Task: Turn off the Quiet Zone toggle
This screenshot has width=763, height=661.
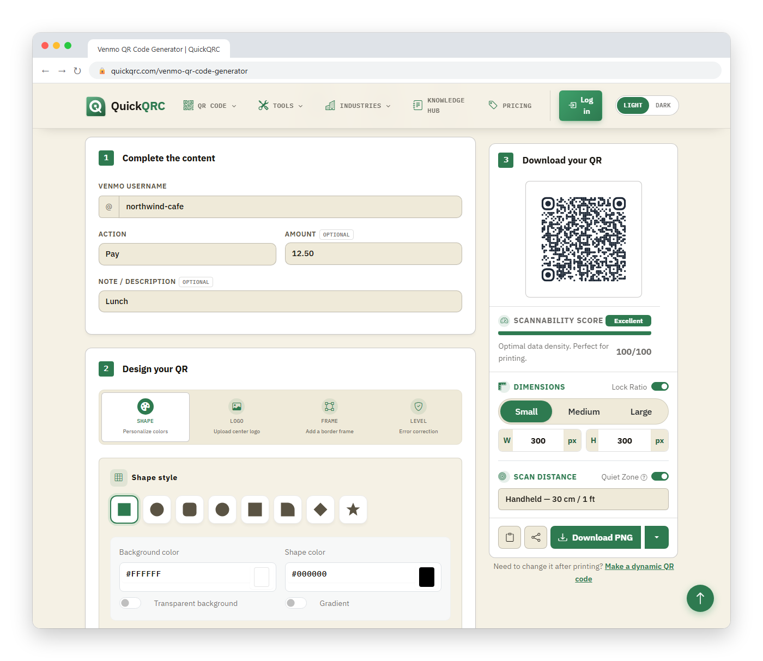Action: point(660,476)
